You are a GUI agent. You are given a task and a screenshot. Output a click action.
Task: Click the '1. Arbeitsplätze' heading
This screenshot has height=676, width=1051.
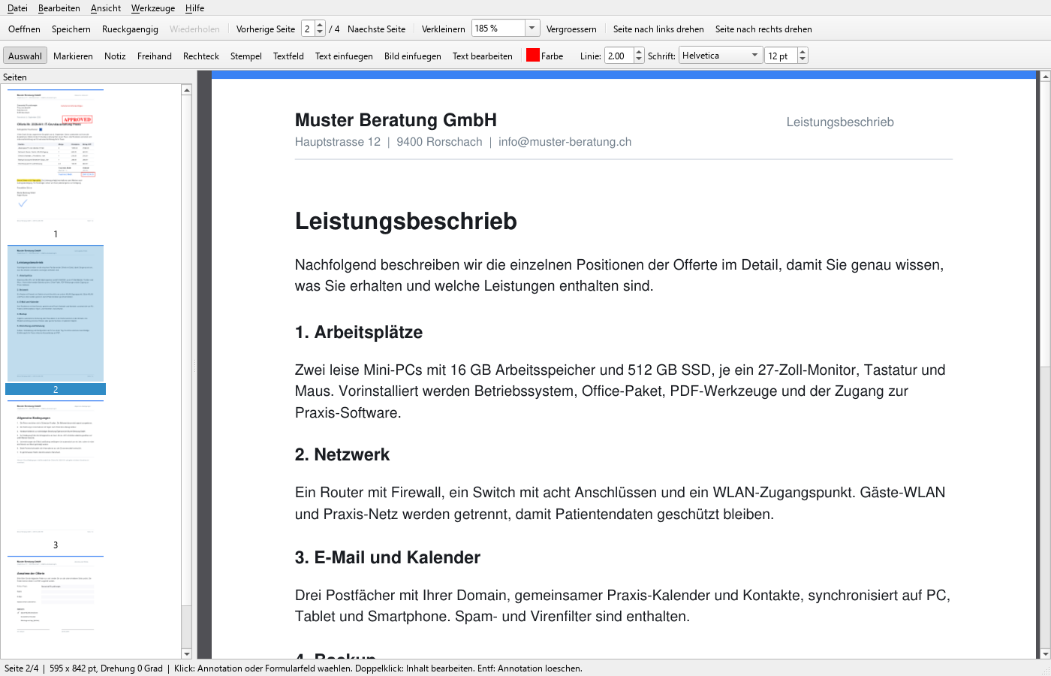pos(359,332)
